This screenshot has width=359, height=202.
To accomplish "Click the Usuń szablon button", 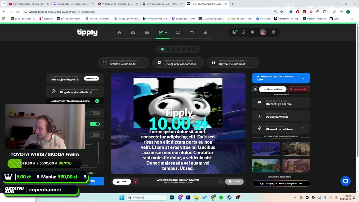I will point(299,89).
